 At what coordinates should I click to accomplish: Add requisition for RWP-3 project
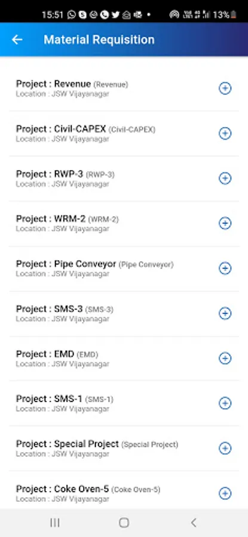[225, 178]
